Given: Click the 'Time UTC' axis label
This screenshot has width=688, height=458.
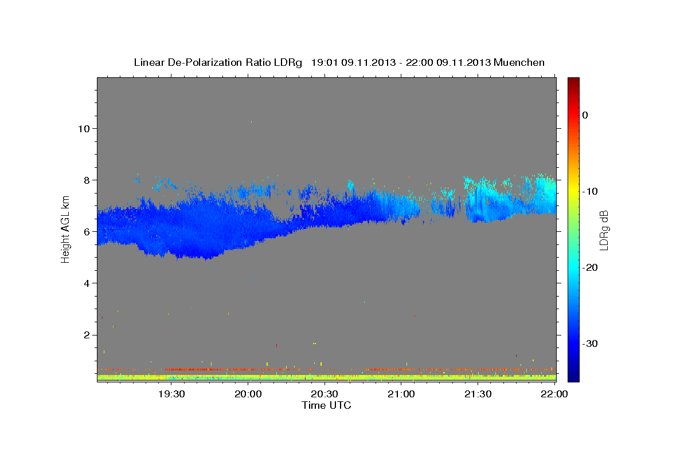Looking at the screenshot, I should 326,405.
